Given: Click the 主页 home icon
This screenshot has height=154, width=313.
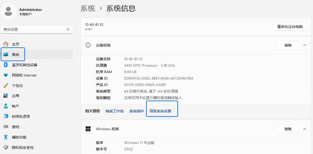Looking at the screenshot, I should point(6,44).
